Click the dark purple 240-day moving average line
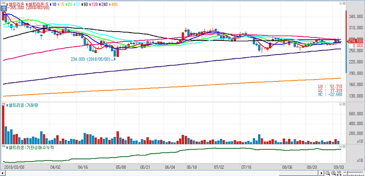The image size is (365, 176). pyautogui.click(x=172, y=66)
